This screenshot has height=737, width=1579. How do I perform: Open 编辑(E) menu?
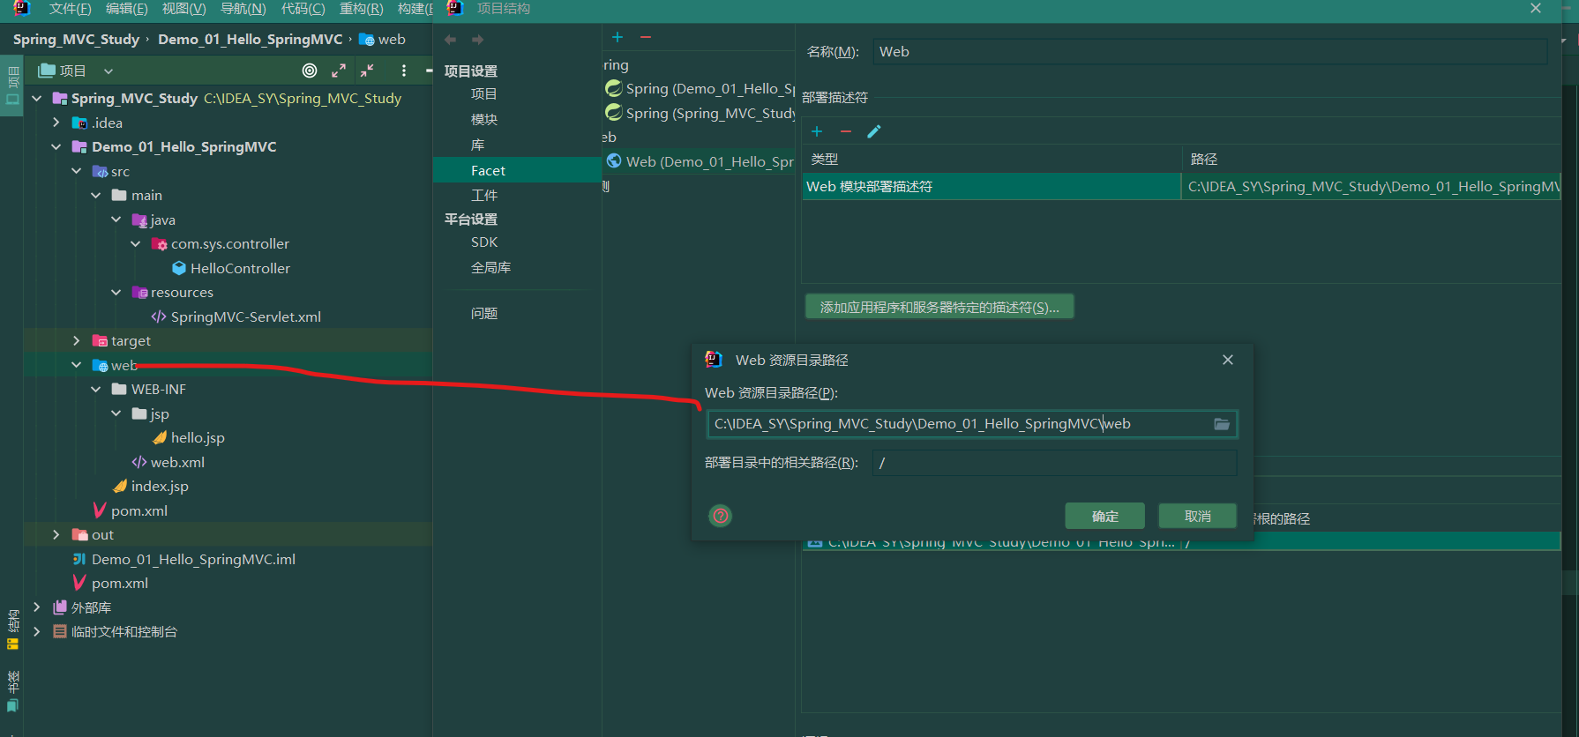coord(126,8)
